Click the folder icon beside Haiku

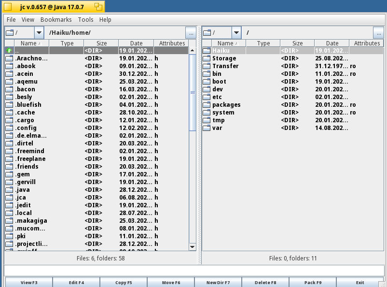pyautogui.click(x=207, y=51)
